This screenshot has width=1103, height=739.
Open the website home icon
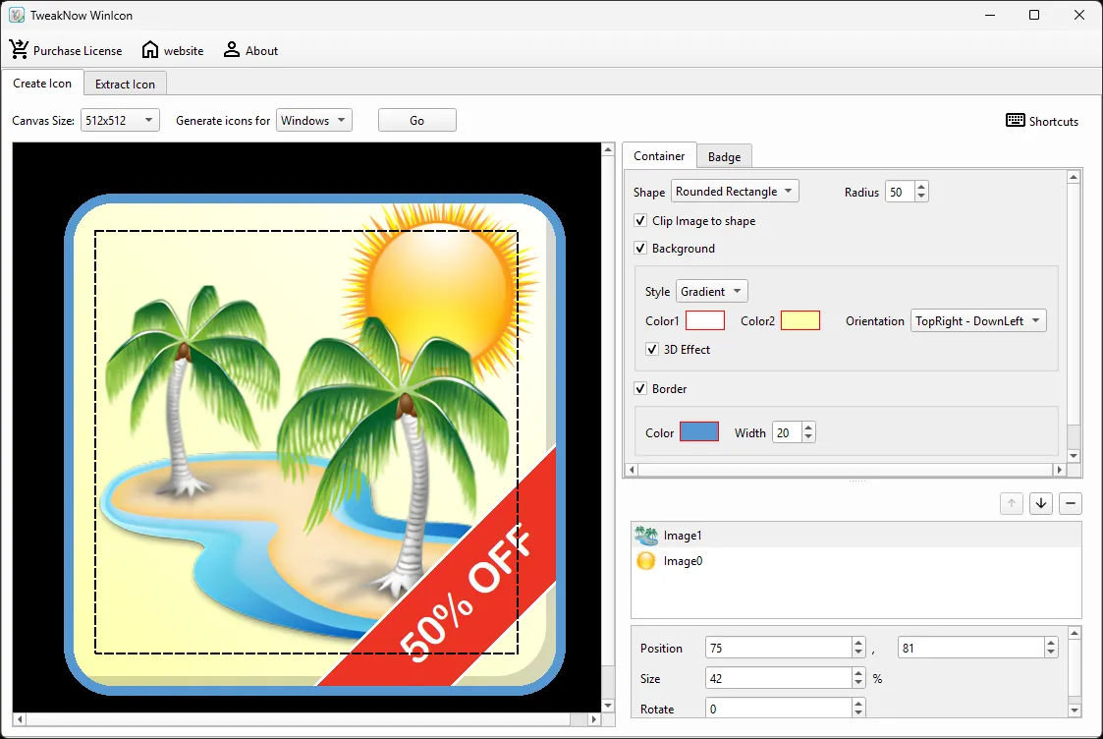tap(150, 50)
